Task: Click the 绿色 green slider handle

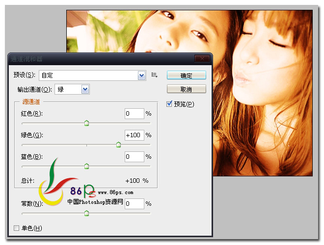Action: 118,144
